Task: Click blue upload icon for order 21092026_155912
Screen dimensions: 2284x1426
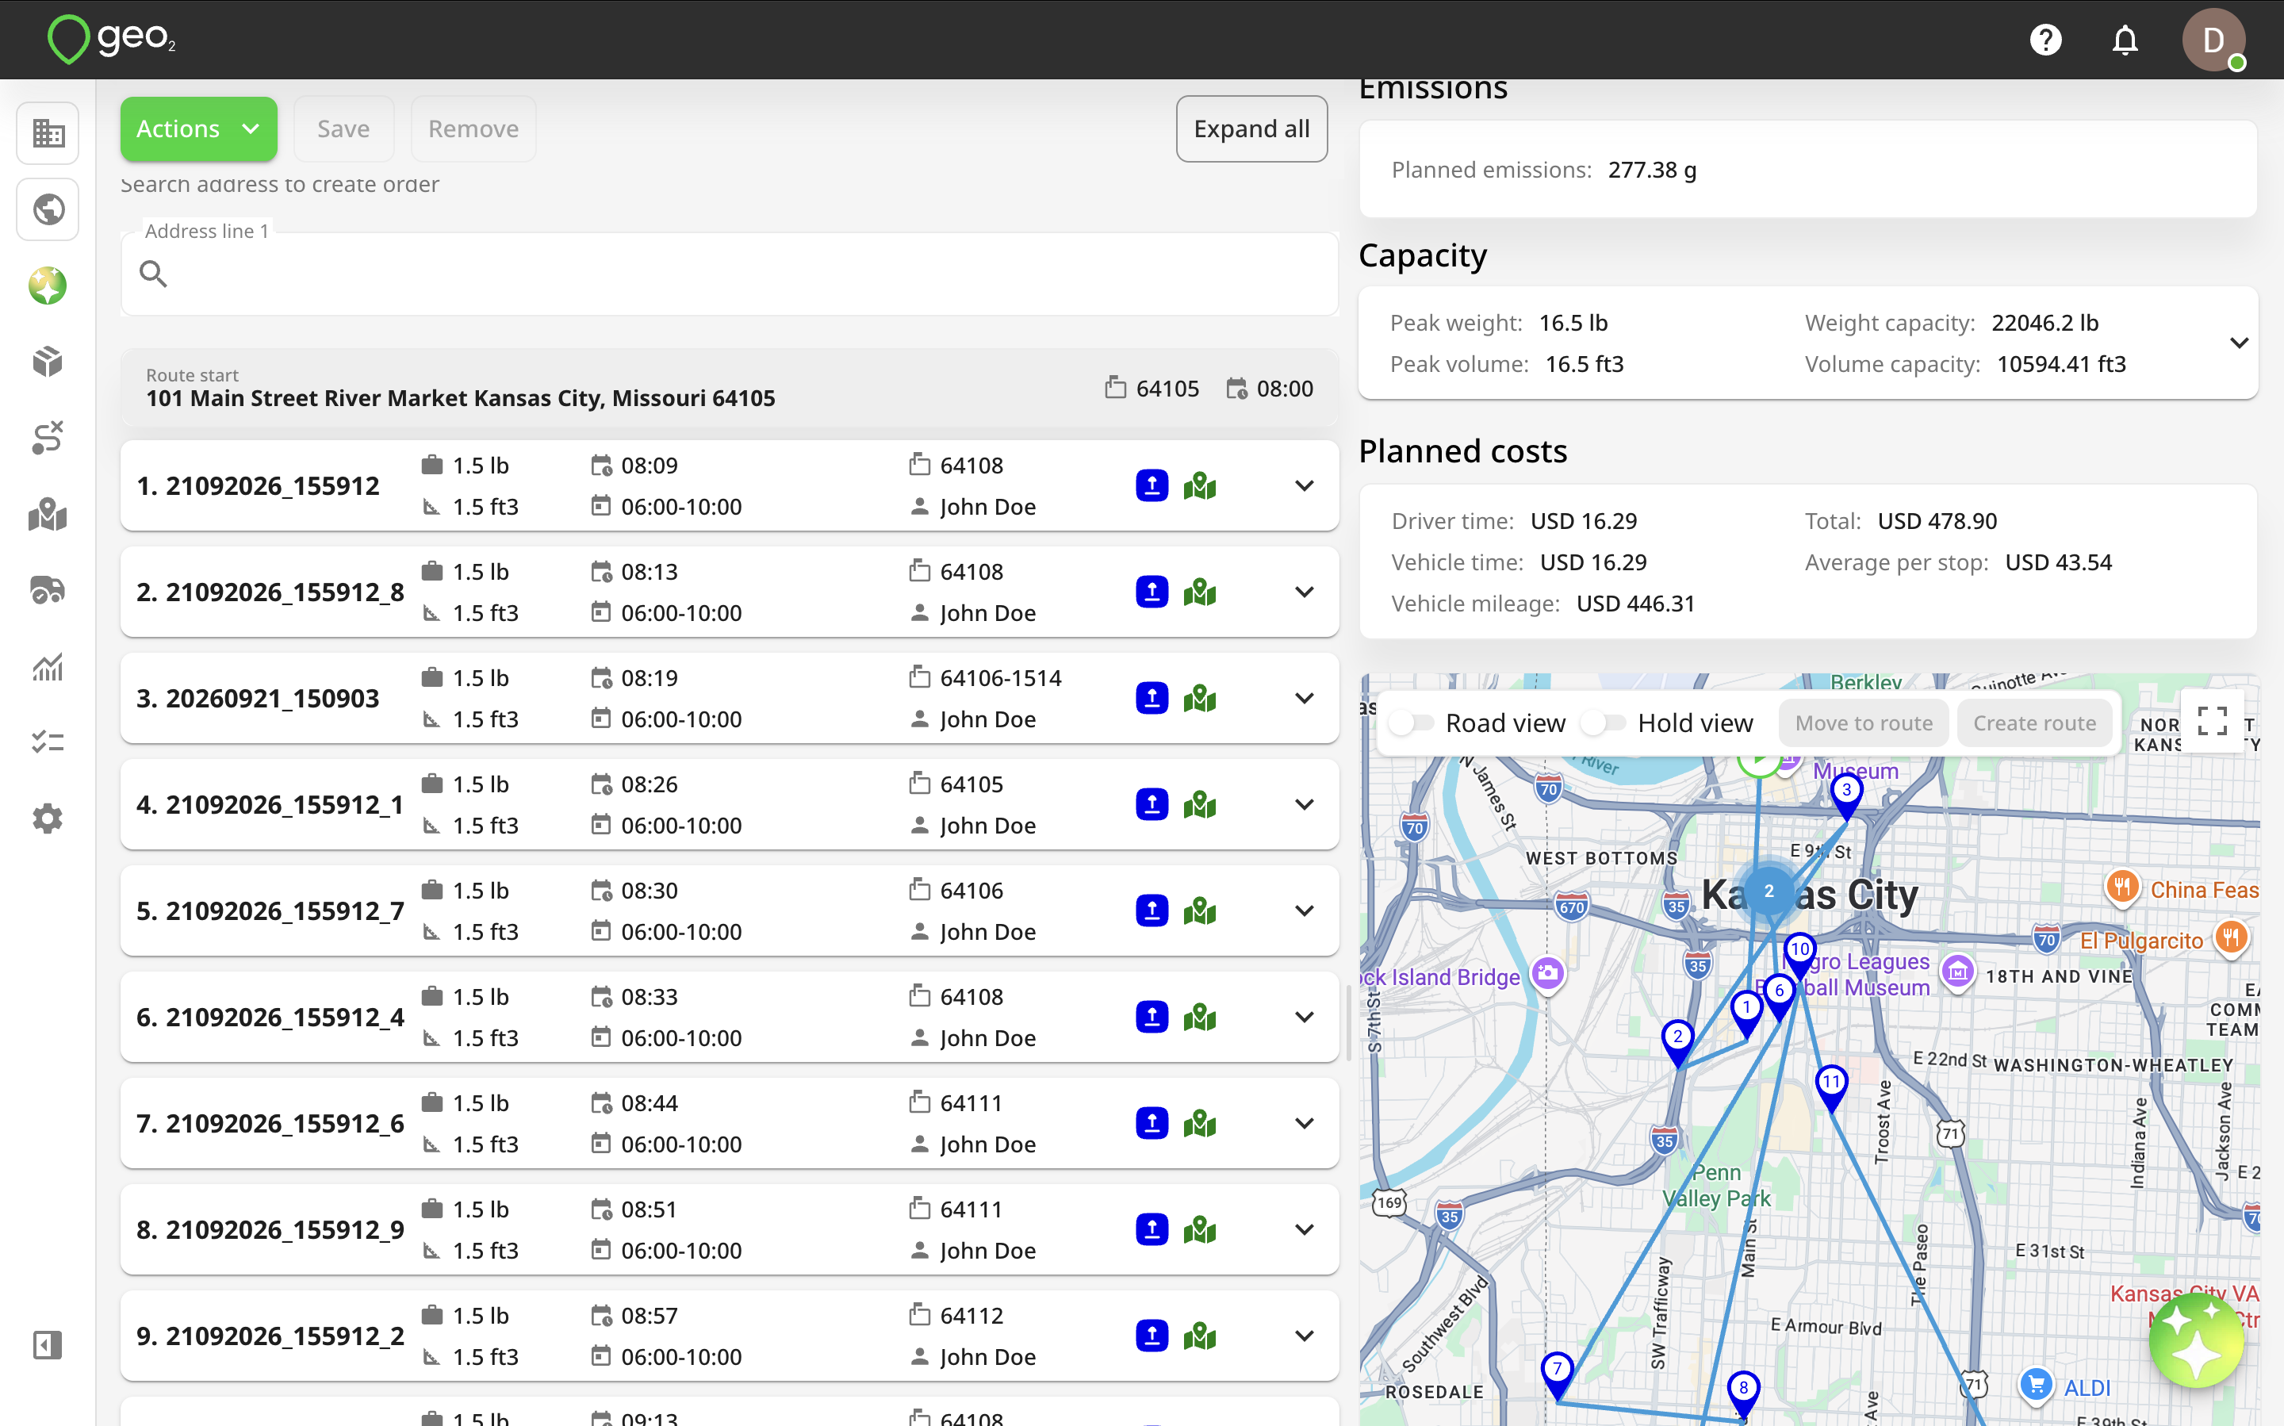Action: pyautogui.click(x=1152, y=485)
